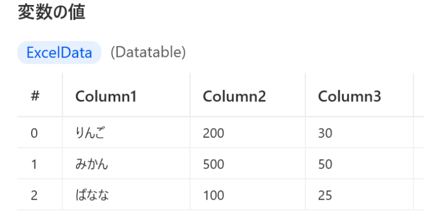Click the column divider right of Column3
Screen dimensions: 424x216
[413, 141]
